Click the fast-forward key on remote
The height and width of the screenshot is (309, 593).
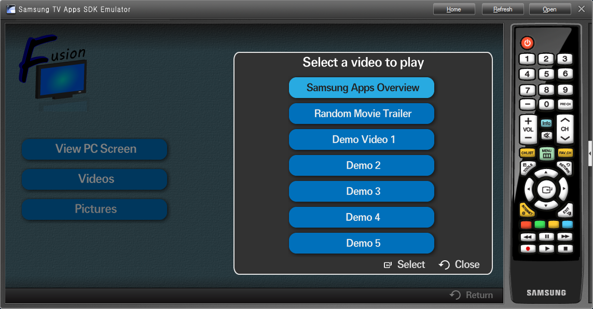[565, 237]
